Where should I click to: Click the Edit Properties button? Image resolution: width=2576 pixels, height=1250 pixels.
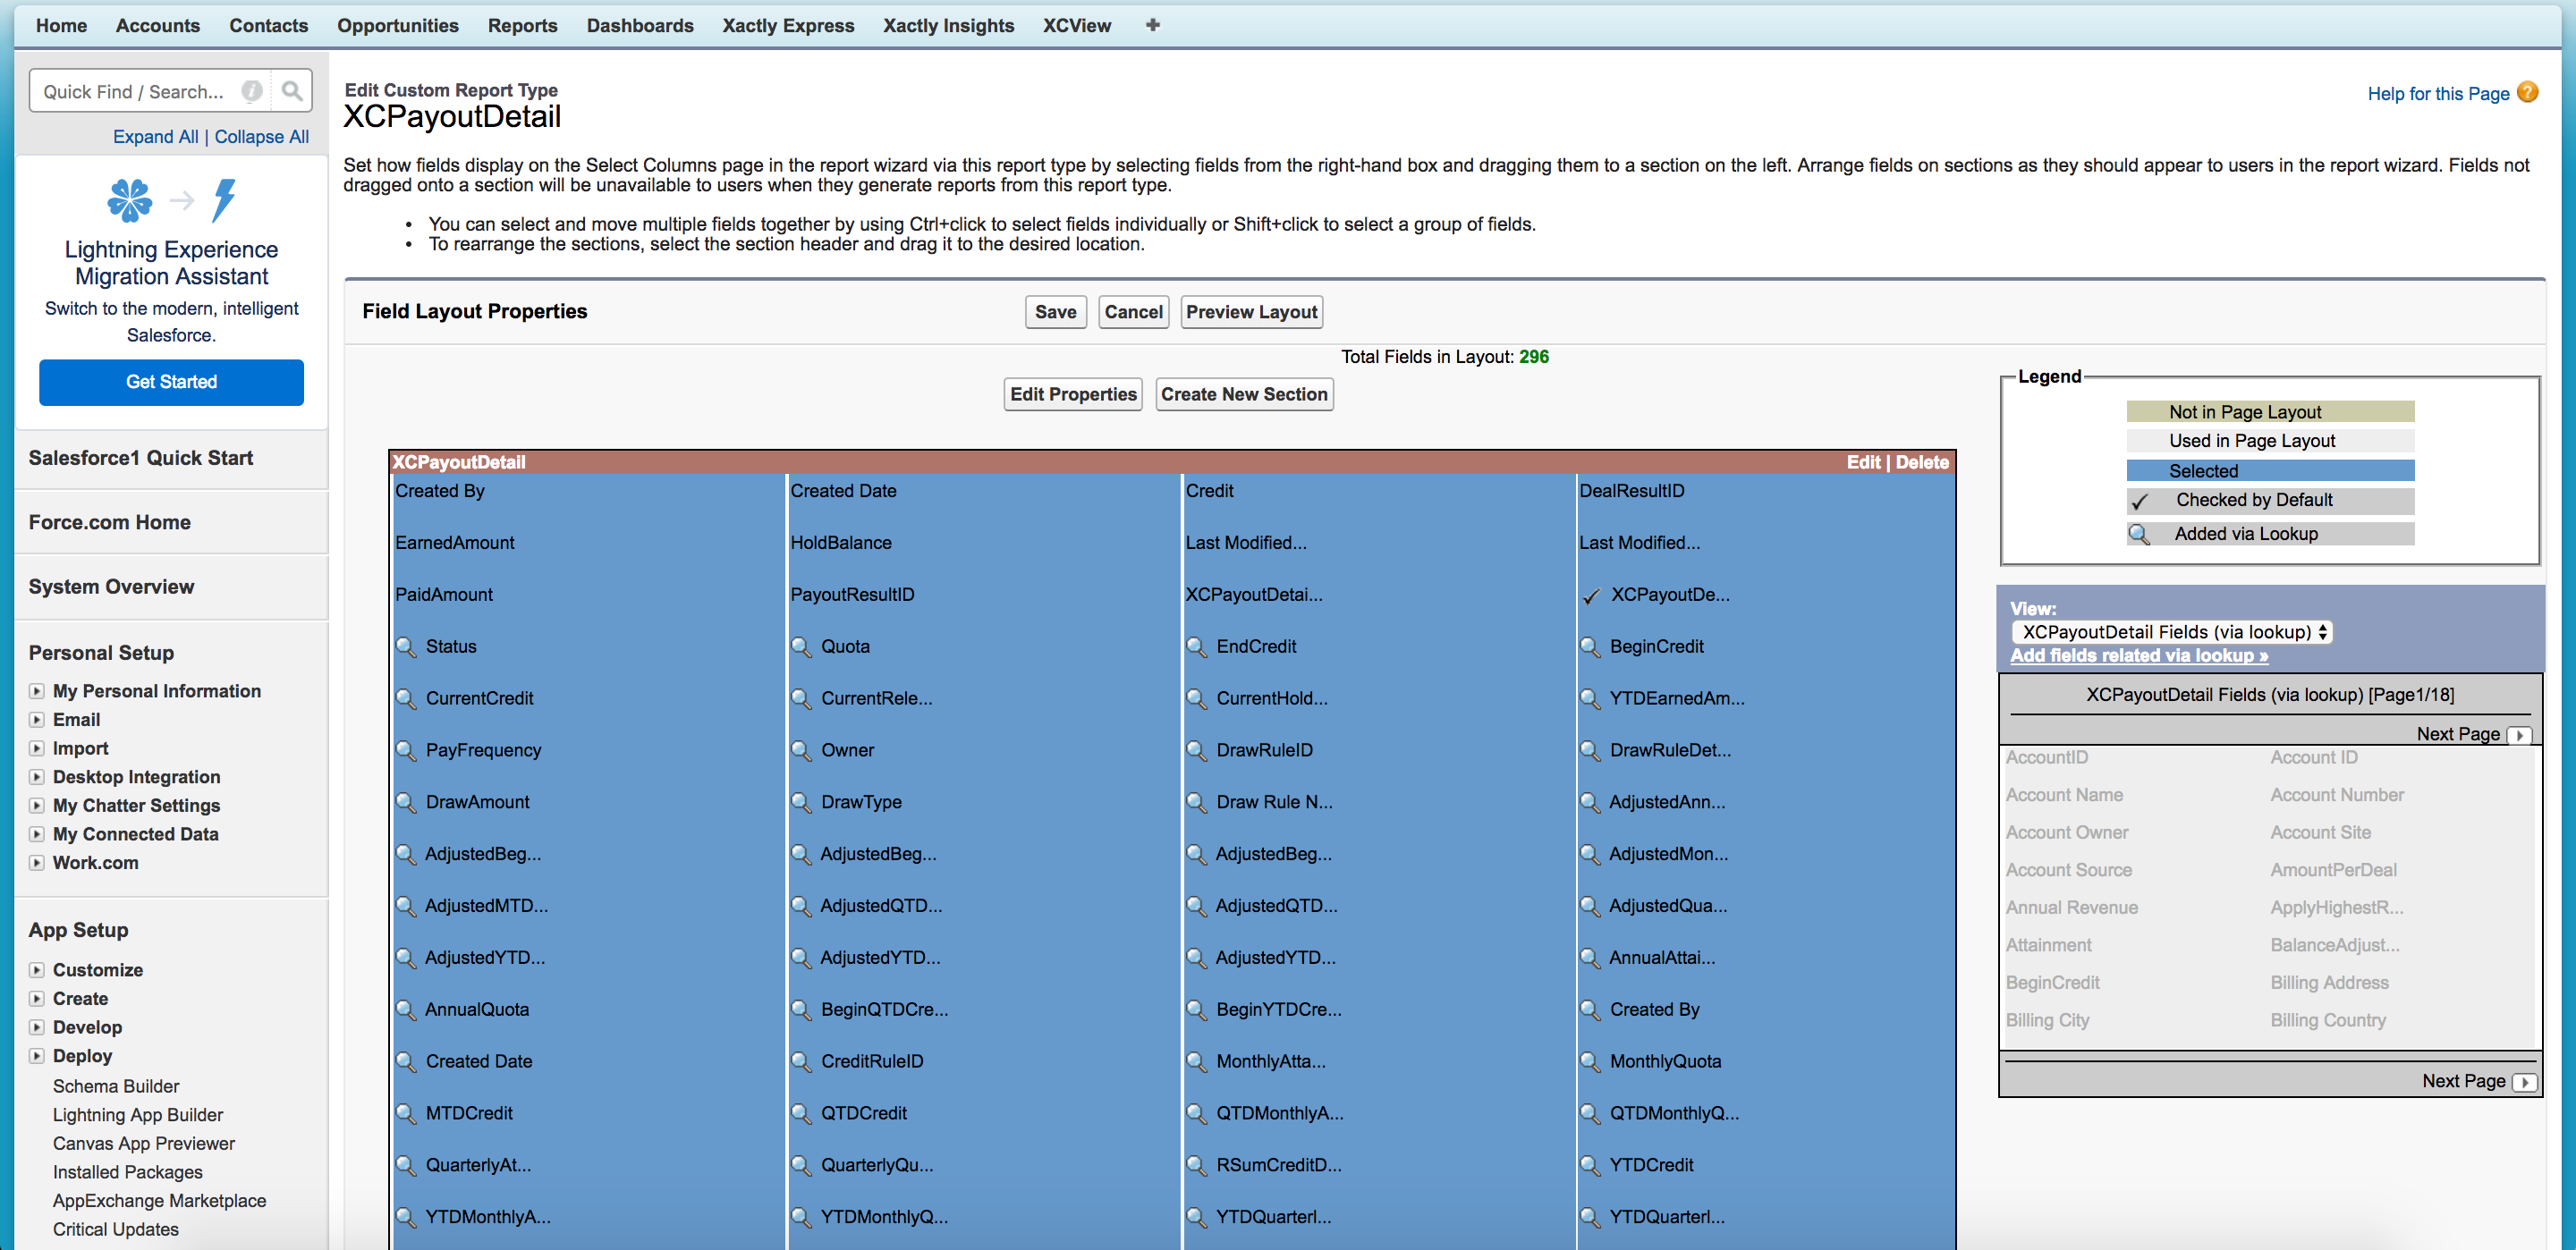point(1073,394)
